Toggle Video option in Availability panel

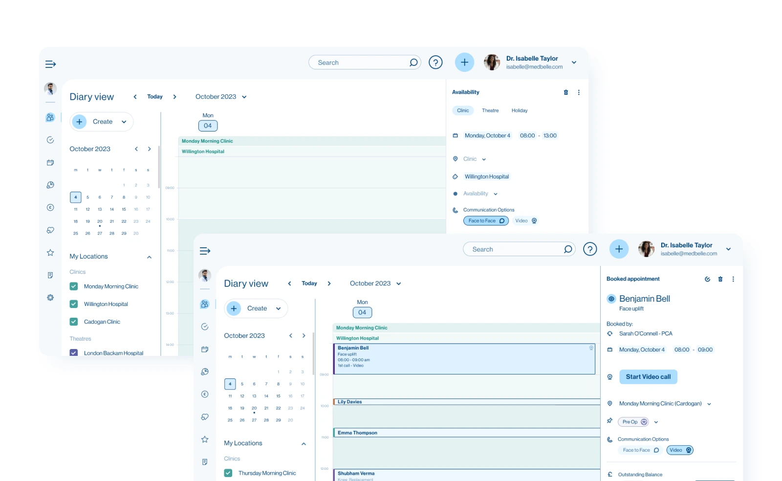tap(526, 221)
